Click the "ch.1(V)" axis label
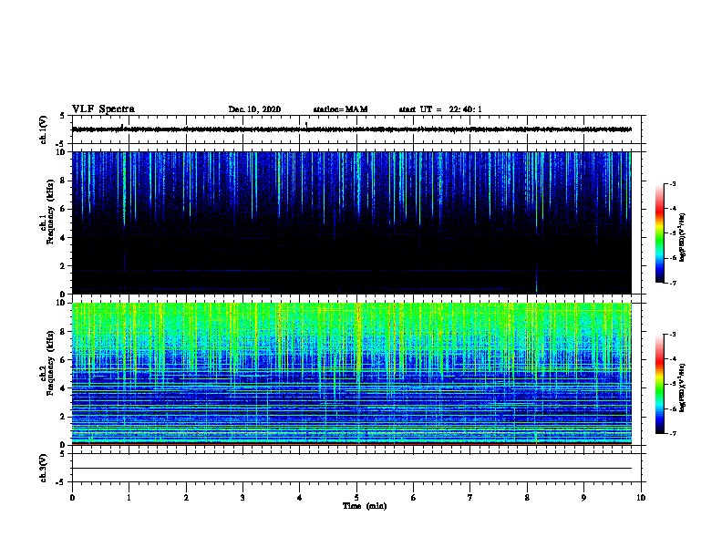 point(43,129)
